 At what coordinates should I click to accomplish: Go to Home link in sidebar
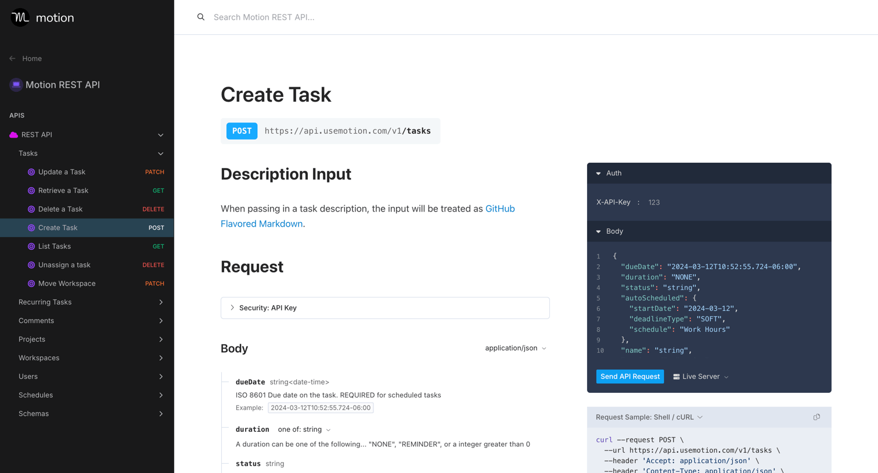pyautogui.click(x=32, y=59)
